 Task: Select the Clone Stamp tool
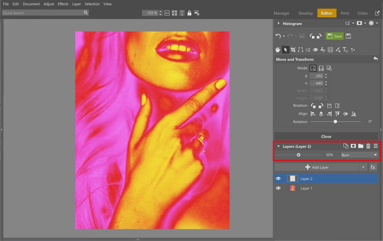[323, 50]
